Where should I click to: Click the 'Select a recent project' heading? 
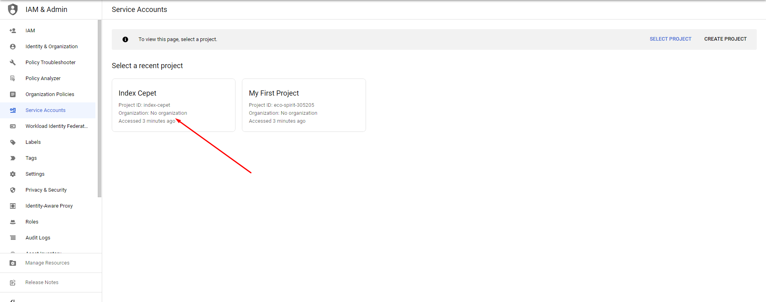(147, 66)
